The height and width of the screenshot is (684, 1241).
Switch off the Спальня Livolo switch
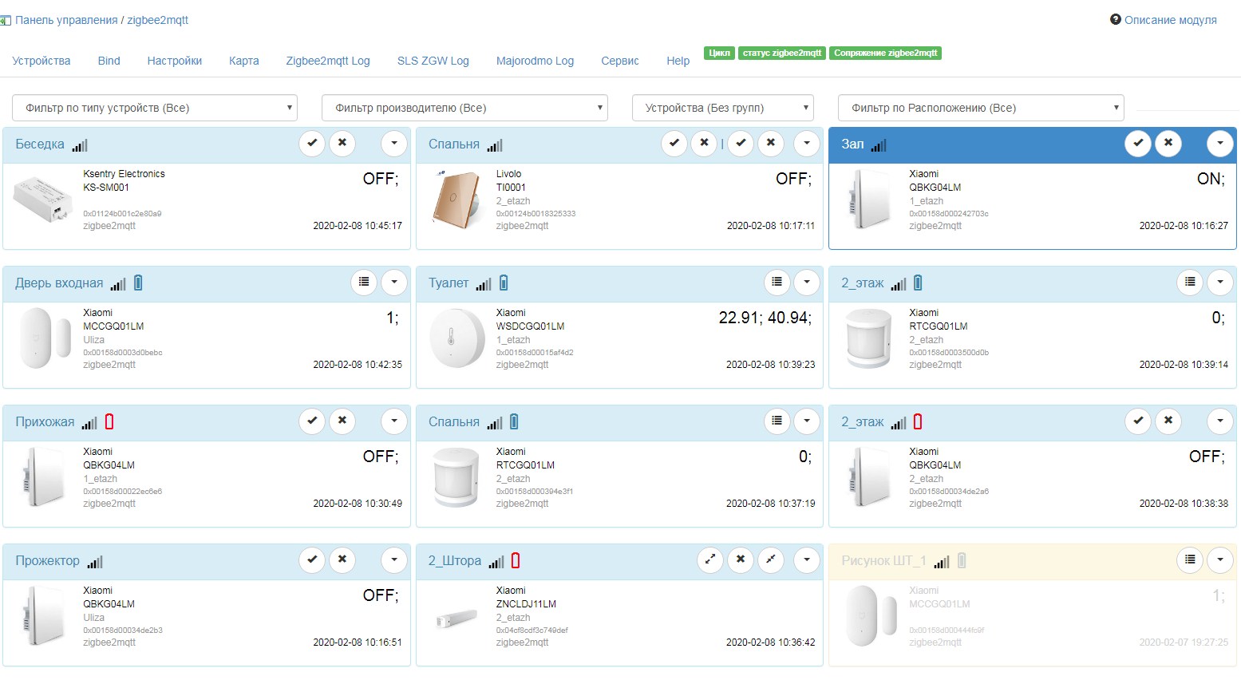[703, 144]
